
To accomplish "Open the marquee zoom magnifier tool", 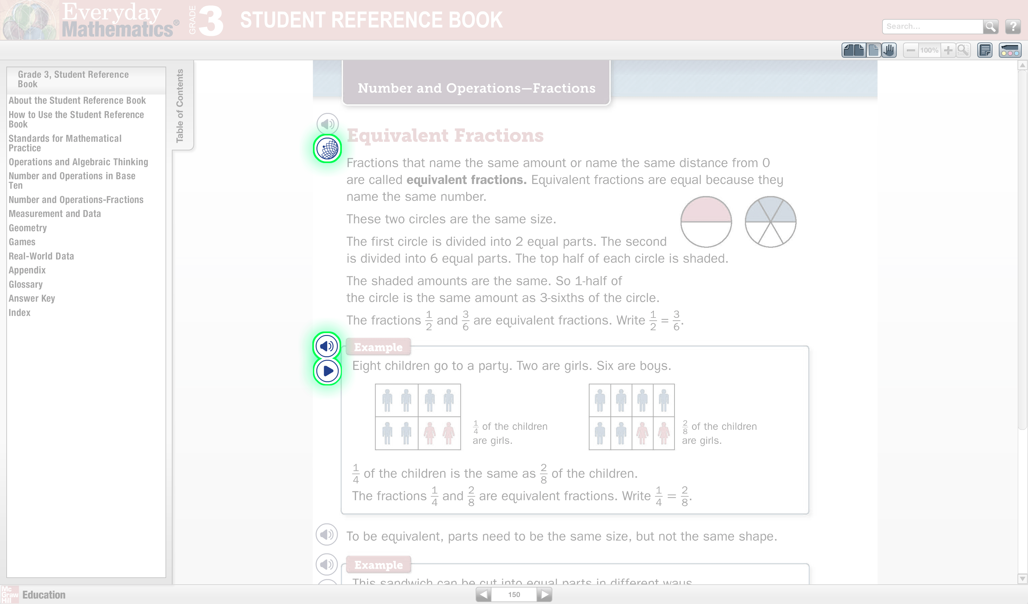I will click(963, 50).
